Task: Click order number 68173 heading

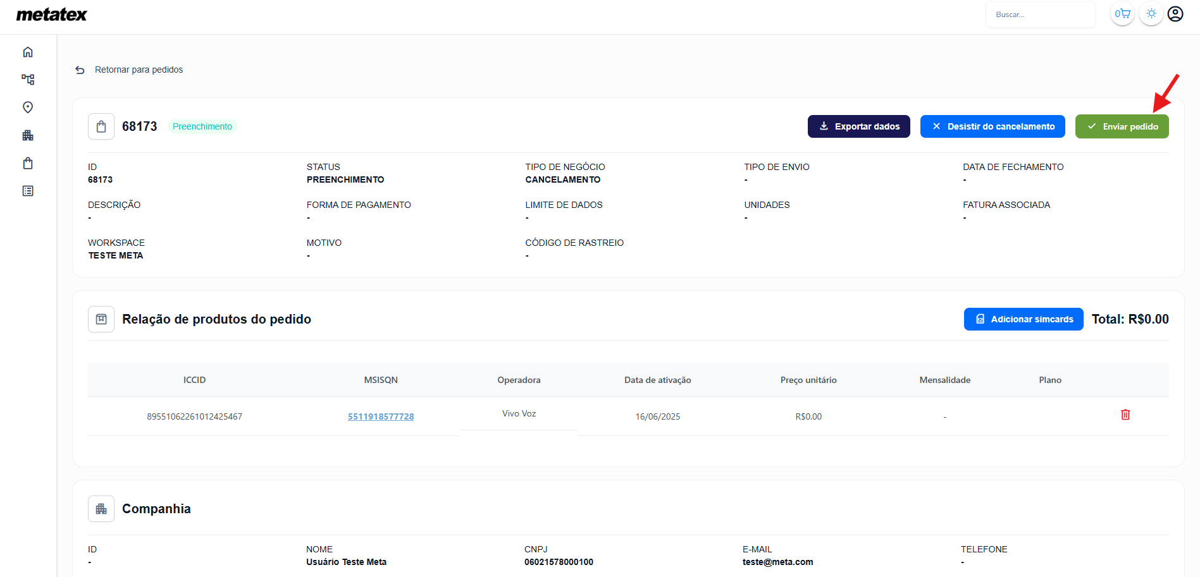Action: [x=139, y=126]
